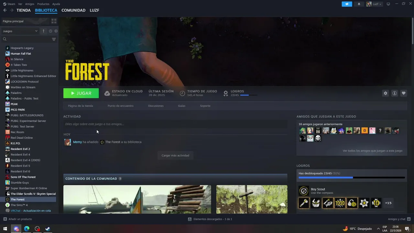Click the Boy Scout compass achievement icon
Image resolution: width=414 pixels, height=233 pixels.
[x=304, y=191]
